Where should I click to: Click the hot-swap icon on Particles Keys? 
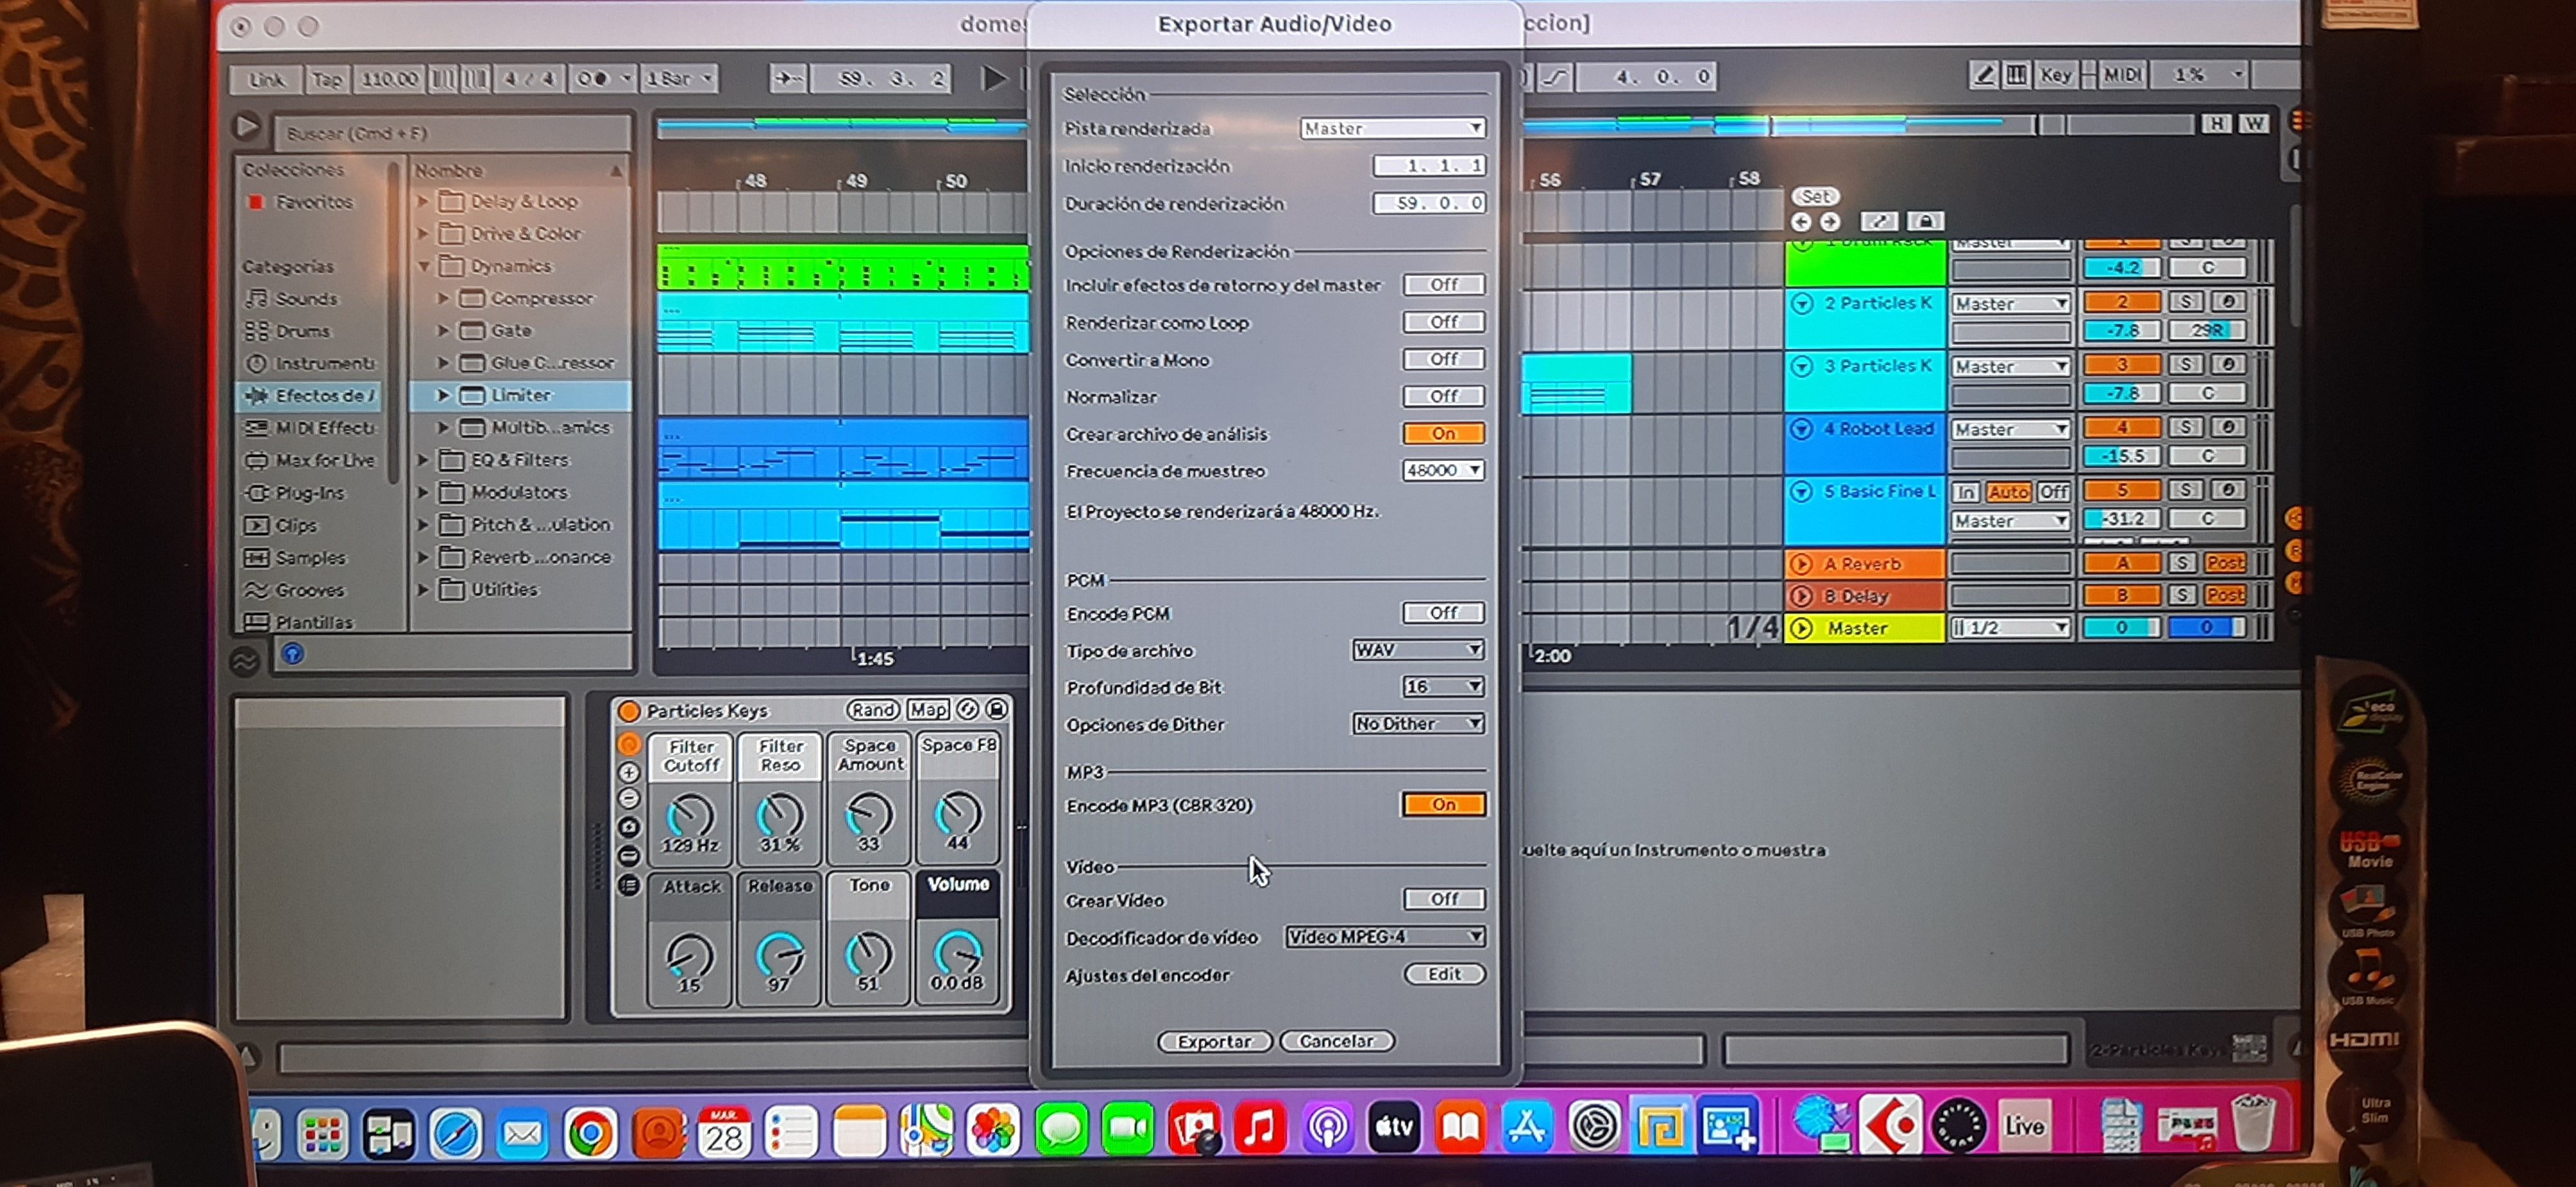[967, 709]
